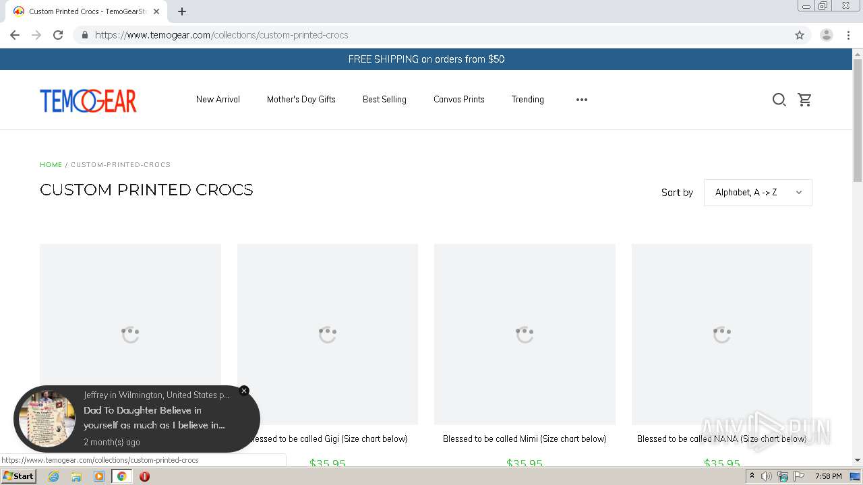Switch to the Custom Printed Crocs browser tab
The height and width of the screenshot is (485, 863).
tap(86, 11)
